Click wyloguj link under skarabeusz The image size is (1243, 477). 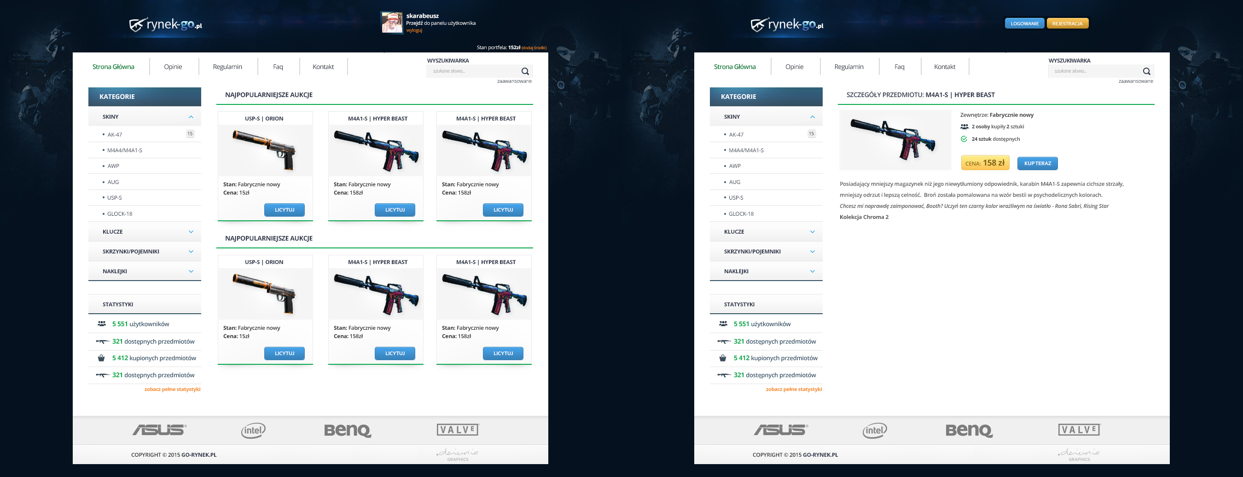pyautogui.click(x=414, y=30)
